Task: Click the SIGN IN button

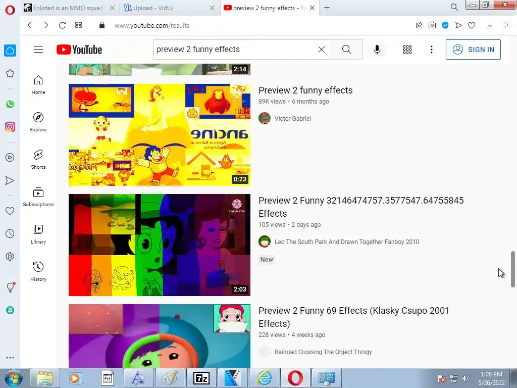Action: pyautogui.click(x=473, y=50)
